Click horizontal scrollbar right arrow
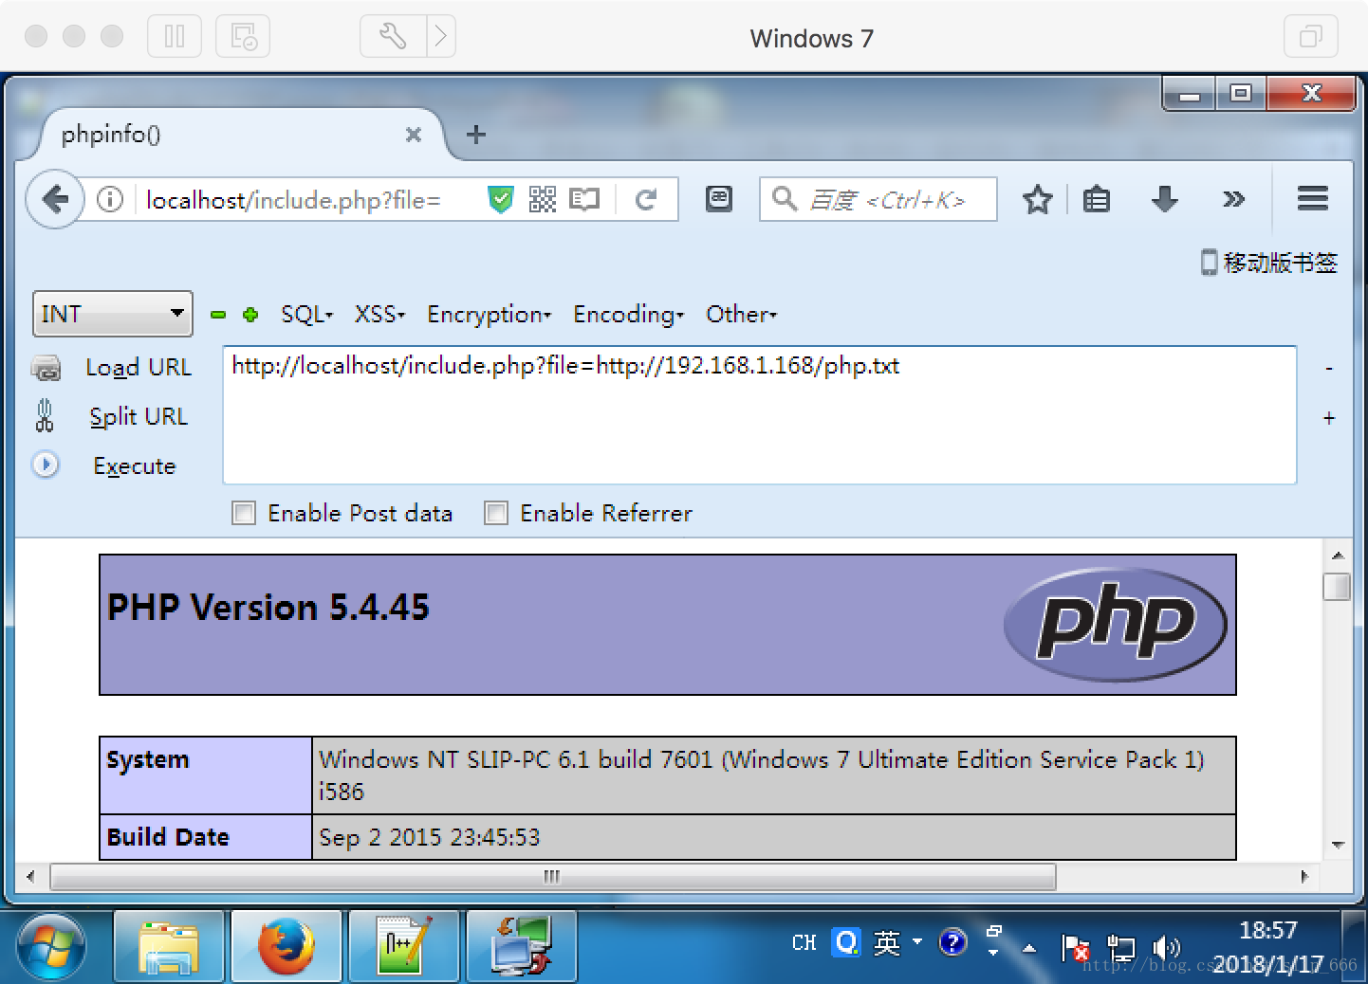This screenshot has width=1368, height=984. (1304, 877)
